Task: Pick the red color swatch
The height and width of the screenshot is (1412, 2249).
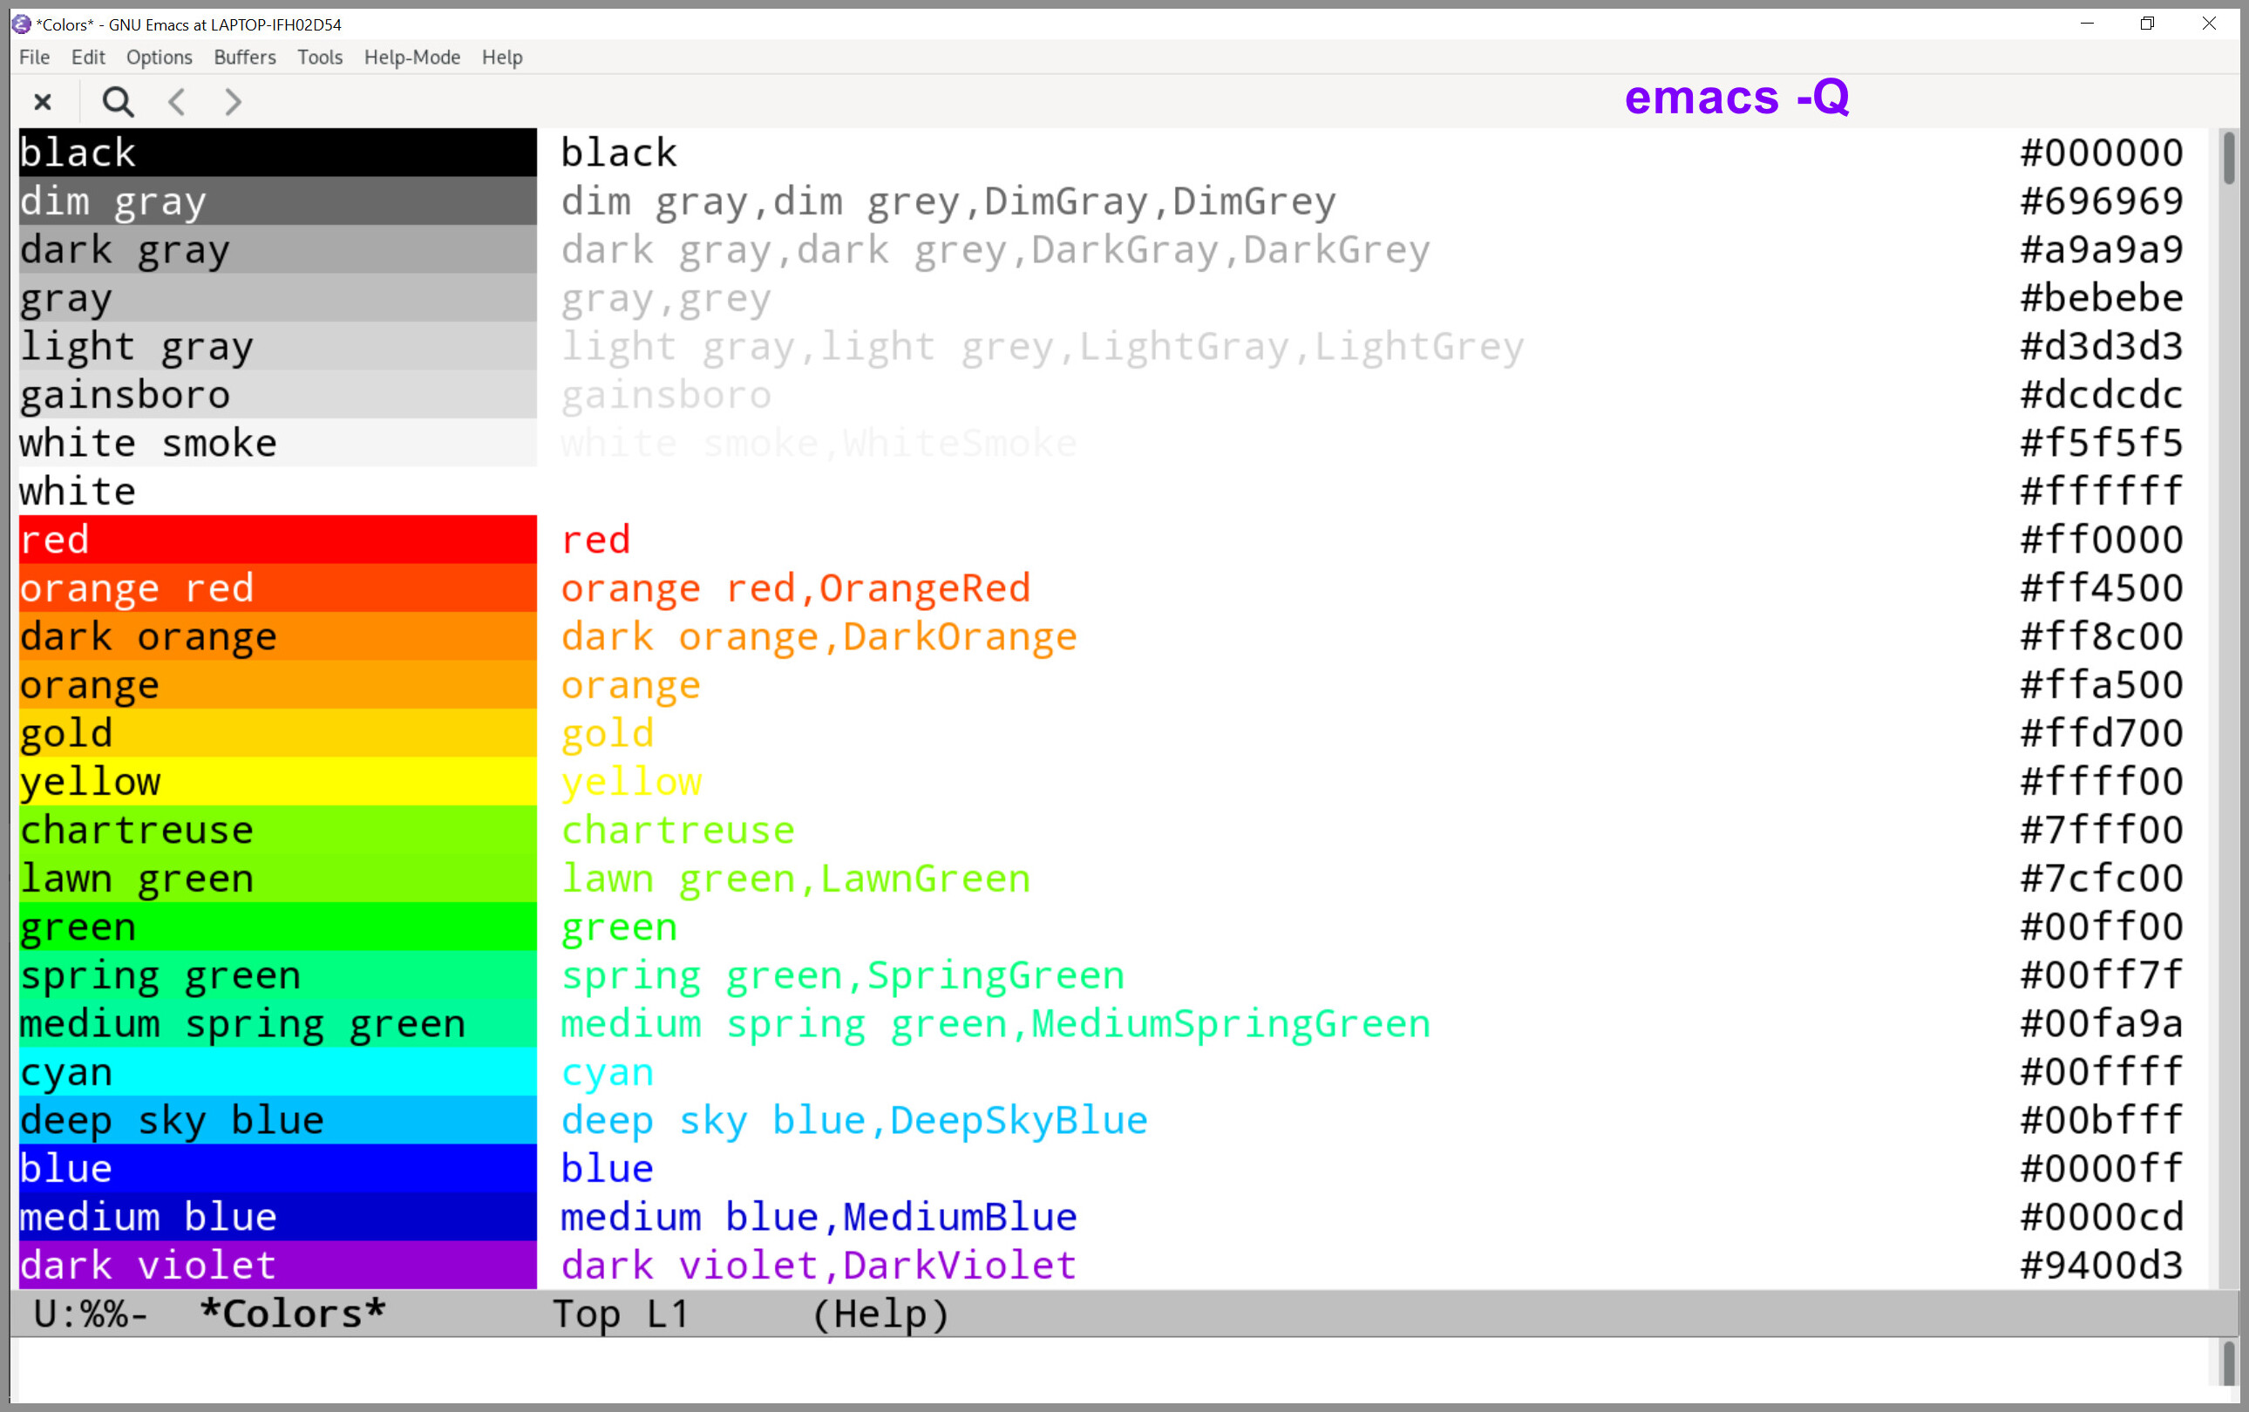Action: point(277,539)
